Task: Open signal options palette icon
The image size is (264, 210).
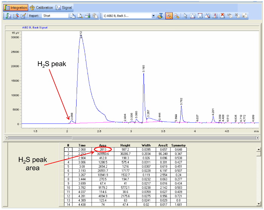Action: pyautogui.click(x=160, y=16)
